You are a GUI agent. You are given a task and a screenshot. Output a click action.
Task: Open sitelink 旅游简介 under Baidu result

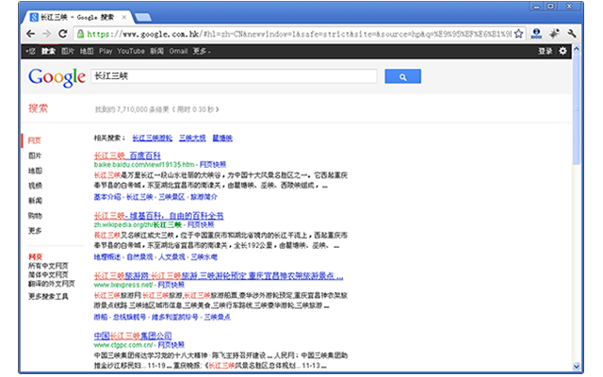click(204, 197)
